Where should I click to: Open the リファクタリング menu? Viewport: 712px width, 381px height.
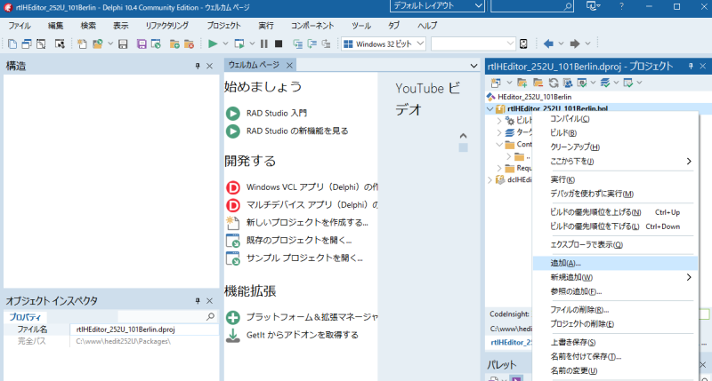[166, 26]
